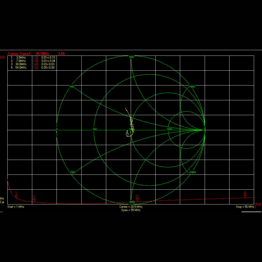The height and width of the screenshot is (262, 262).
Task: Select yellow marker 4 on Smith chart
Action: (127, 135)
